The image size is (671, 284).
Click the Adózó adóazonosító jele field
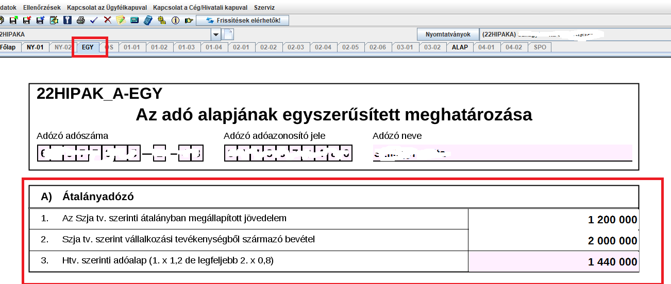[x=288, y=153]
